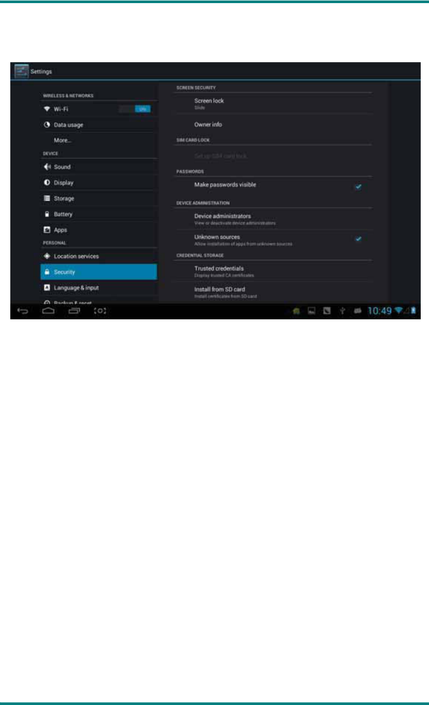Tap the Back navigation arrow icon

click(x=23, y=311)
